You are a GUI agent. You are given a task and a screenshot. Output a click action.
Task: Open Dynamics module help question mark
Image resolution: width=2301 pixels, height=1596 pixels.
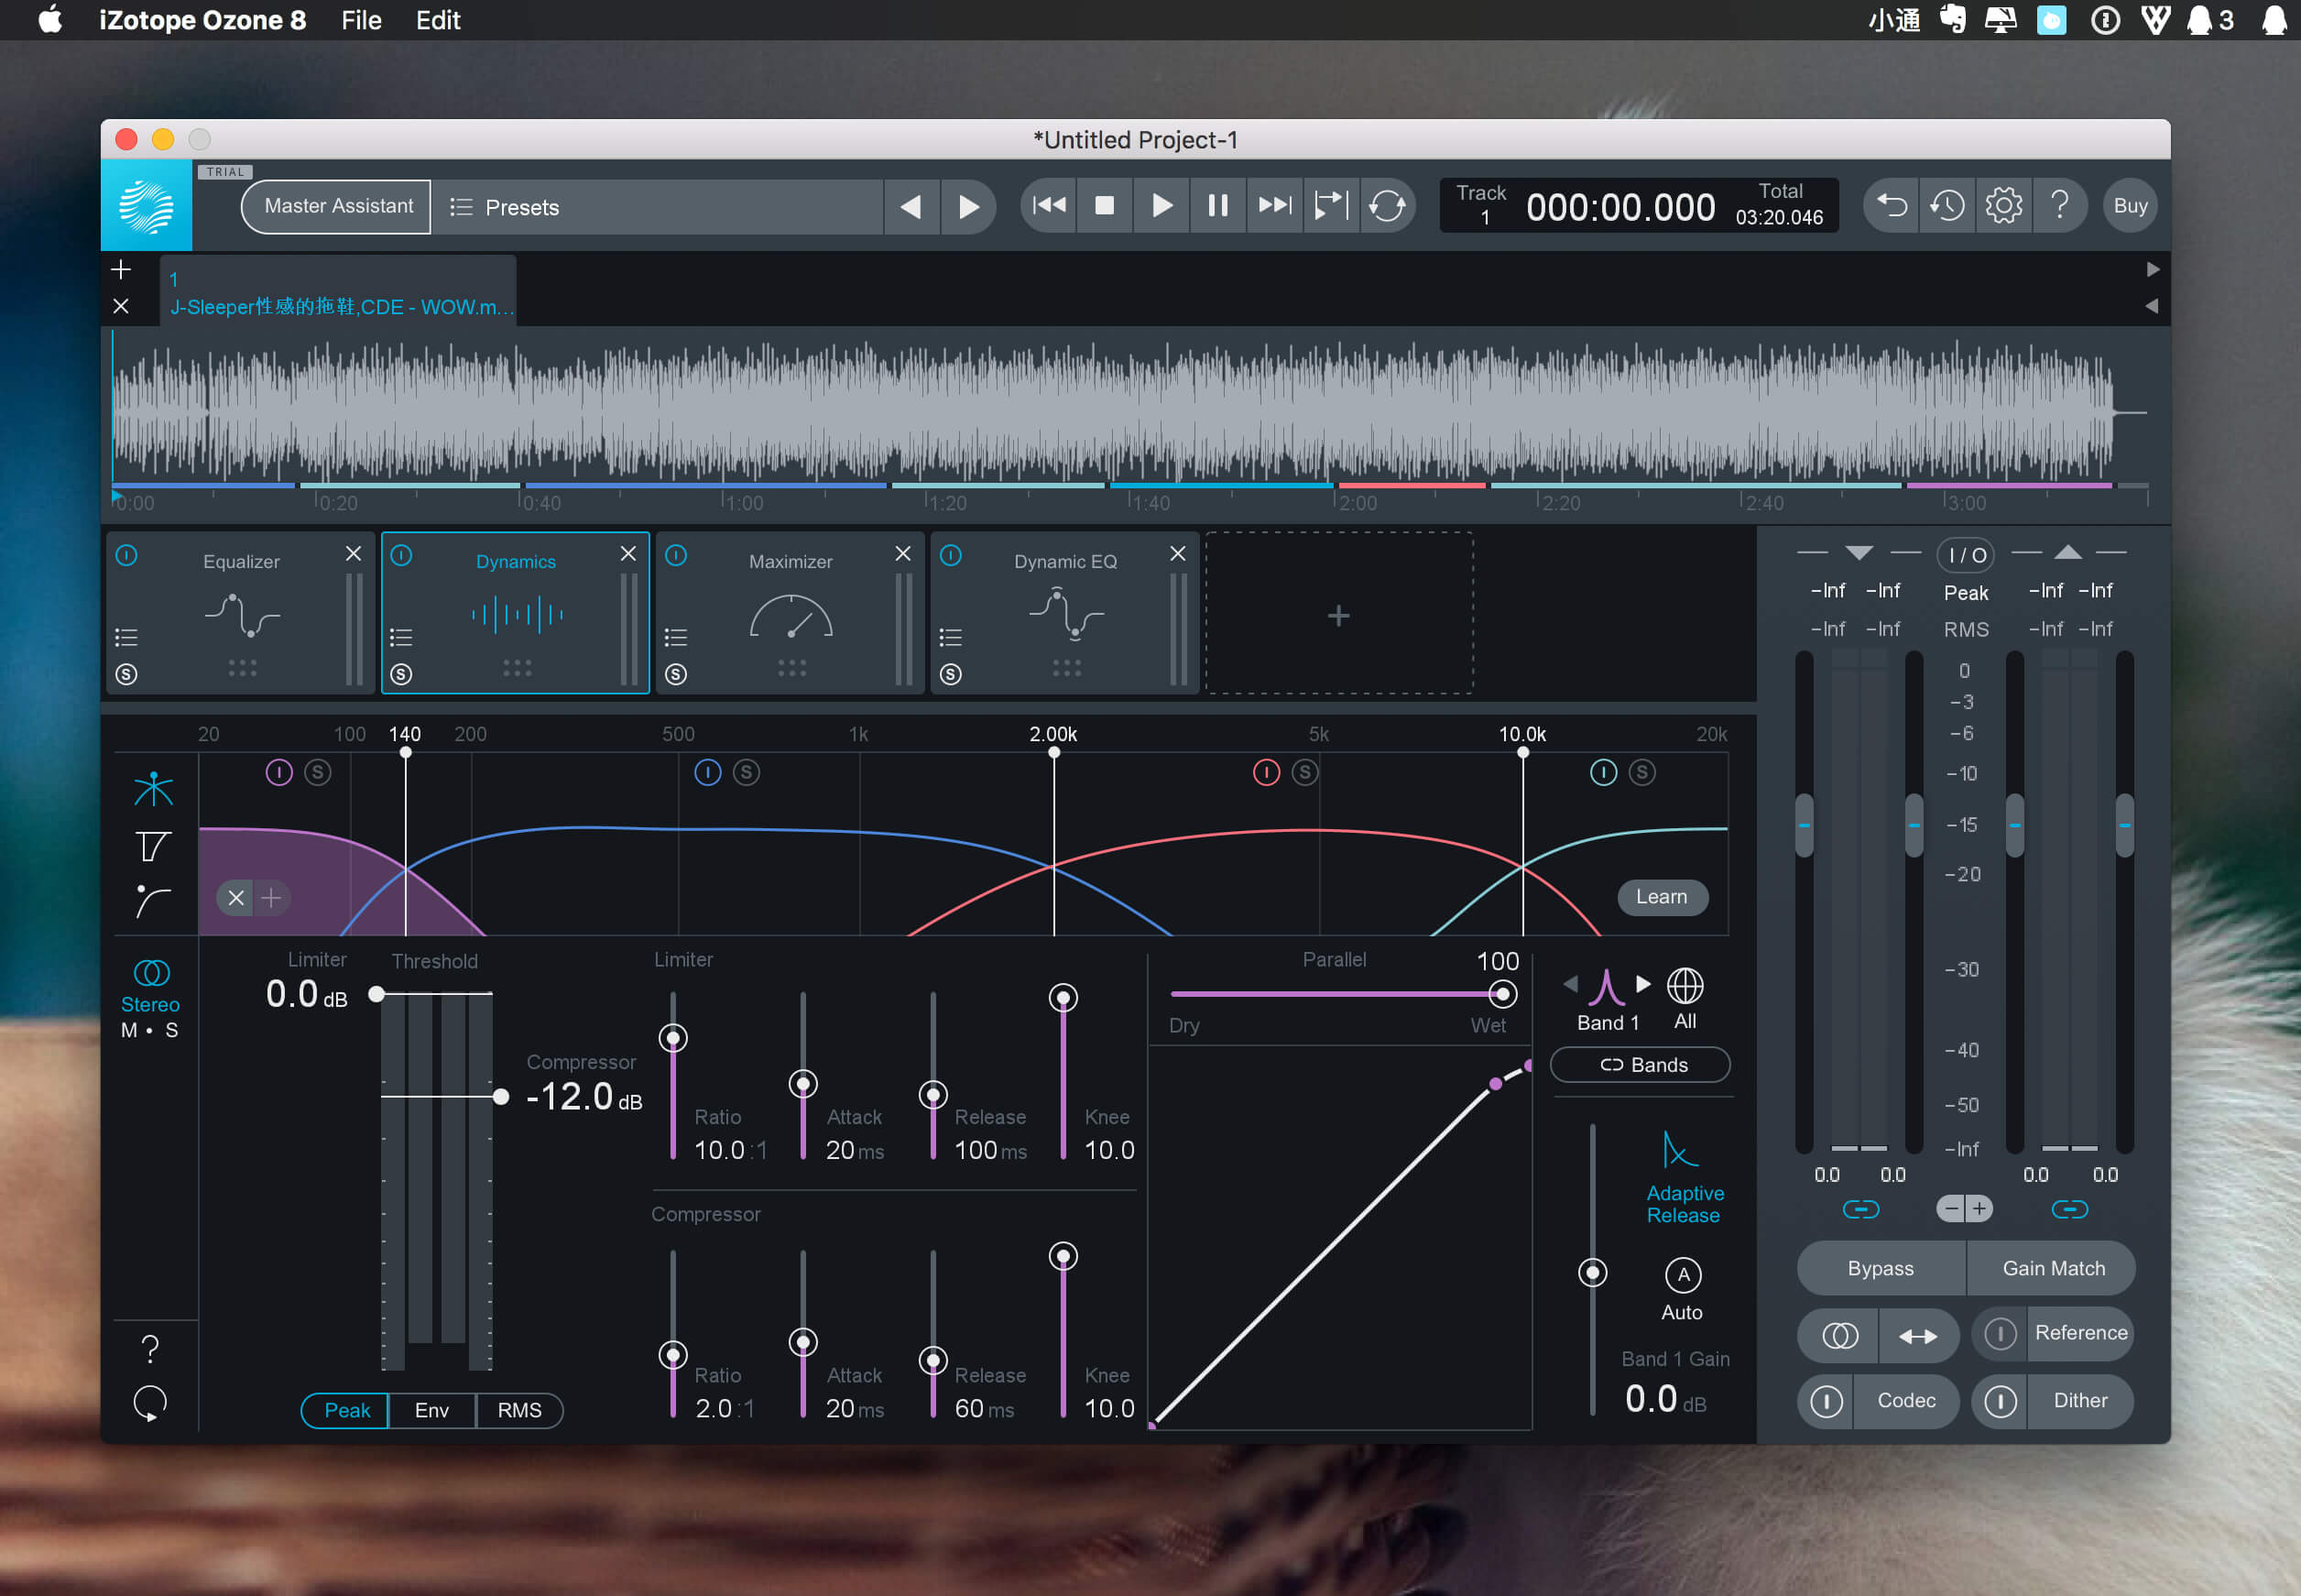tap(150, 1349)
